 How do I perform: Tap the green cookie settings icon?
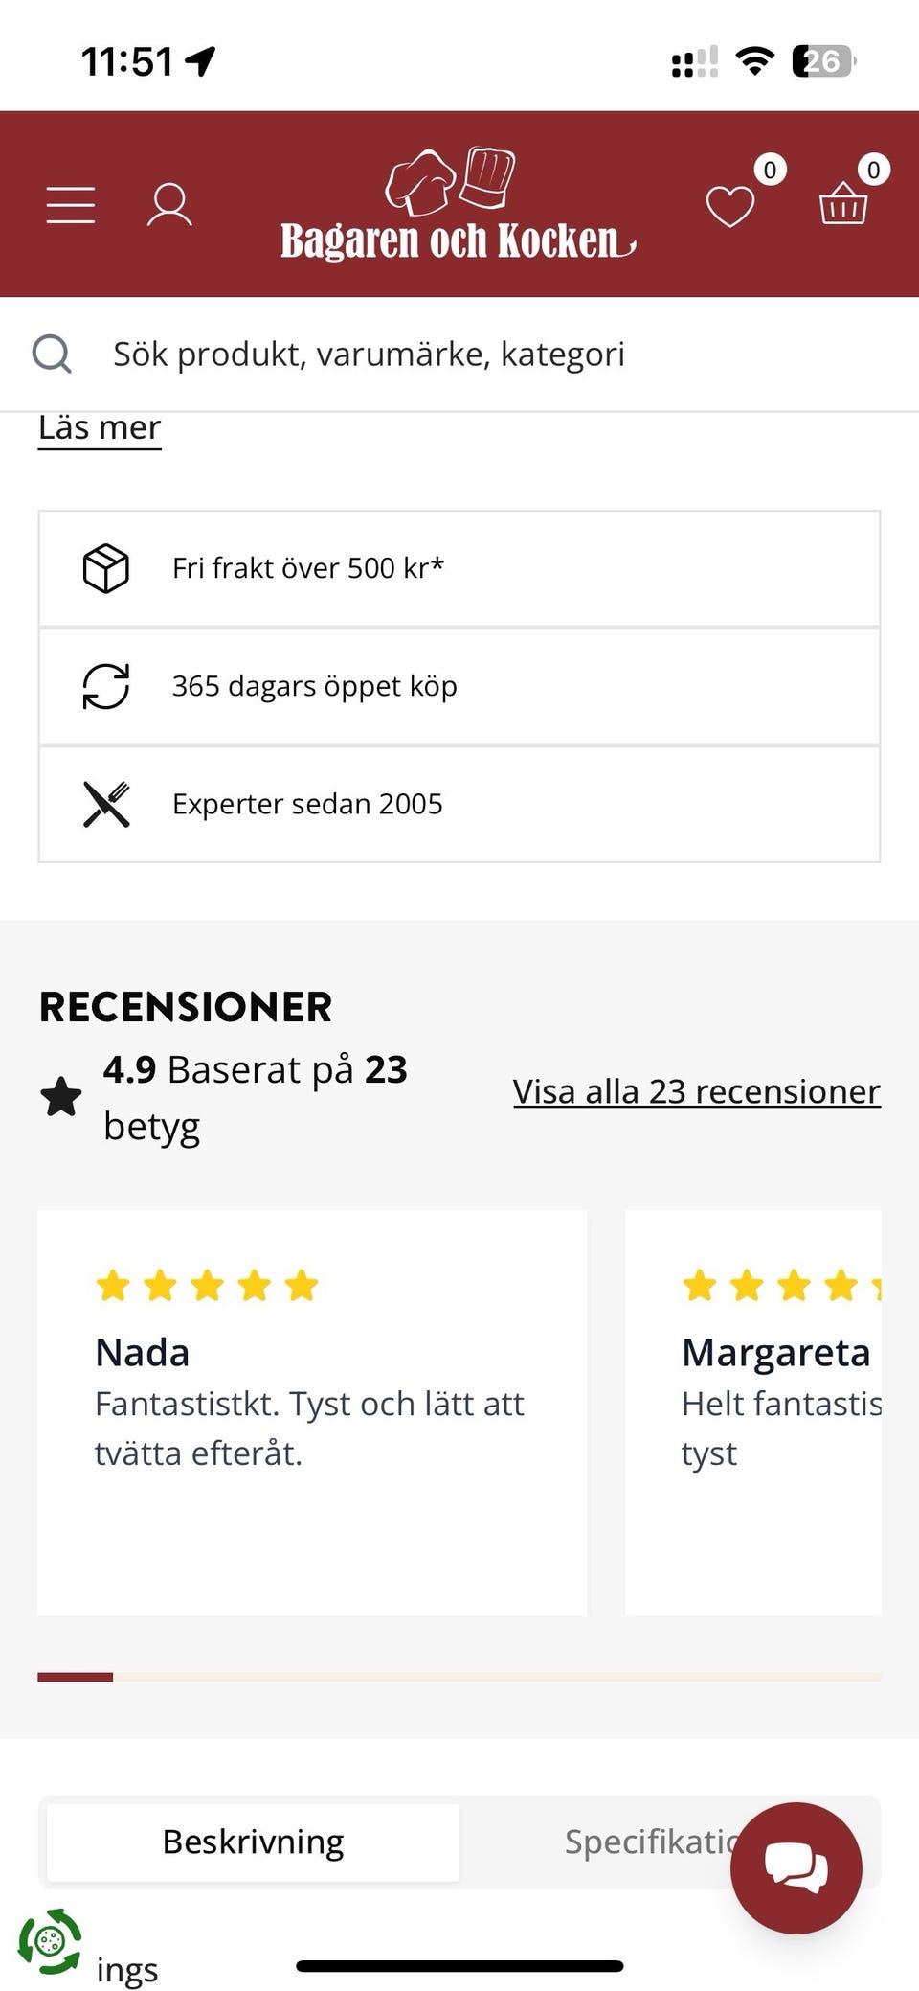[50, 1941]
